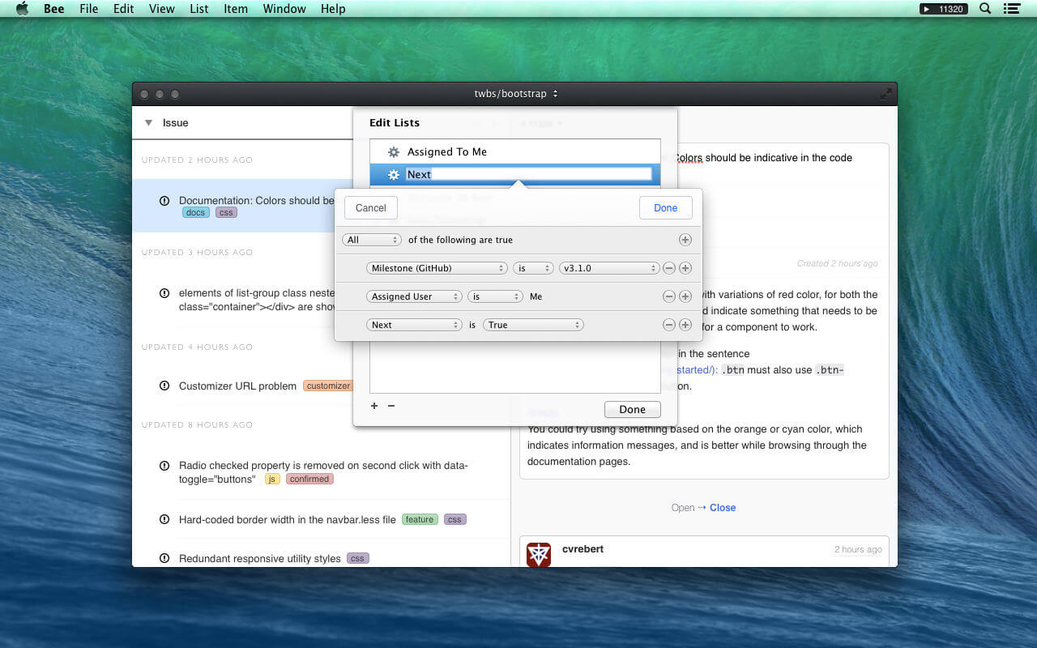Open the Window menu

tap(284, 9)
